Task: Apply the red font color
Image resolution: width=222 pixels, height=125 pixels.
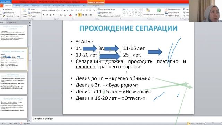Action: pos(70,15)
